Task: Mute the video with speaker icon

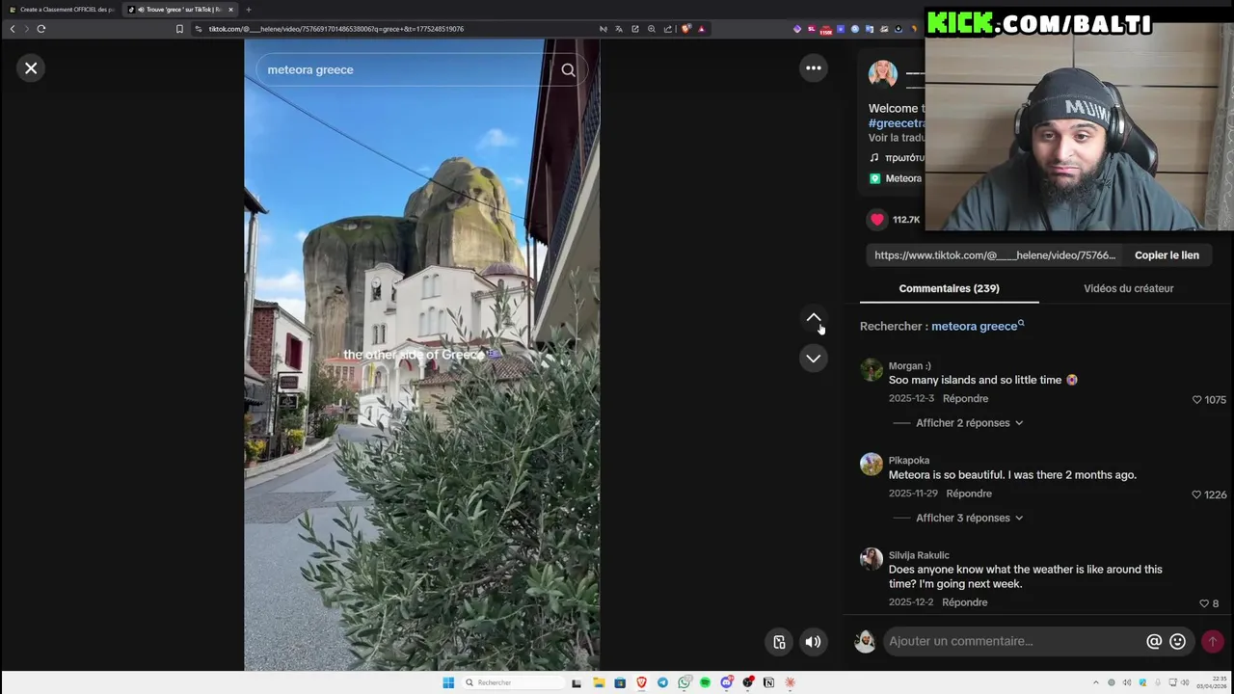Action: [814, 642]
